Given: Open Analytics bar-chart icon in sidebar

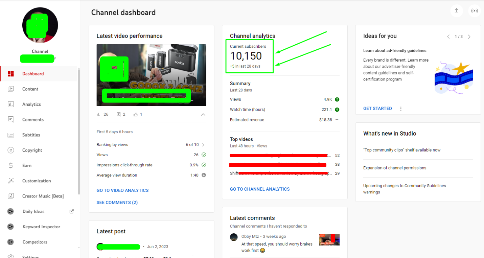Looking at the screenshot, I should [x=11, y=104].
